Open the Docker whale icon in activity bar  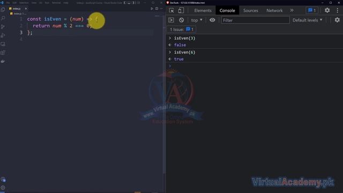[x=3, y=61]
